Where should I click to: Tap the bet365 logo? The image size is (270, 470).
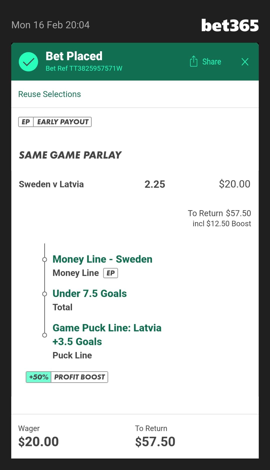[230, 25]
